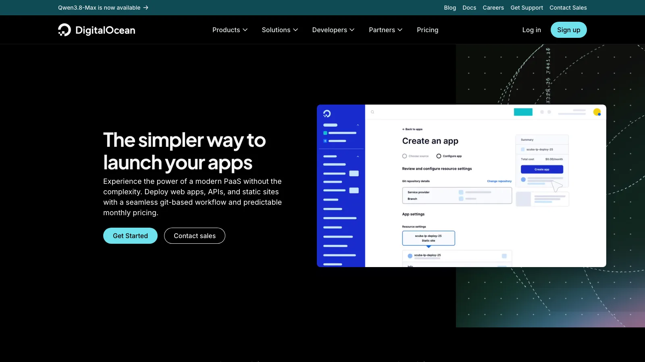Click the Get Started button
This screenshot has width=645, height=362.
point(130,236)
